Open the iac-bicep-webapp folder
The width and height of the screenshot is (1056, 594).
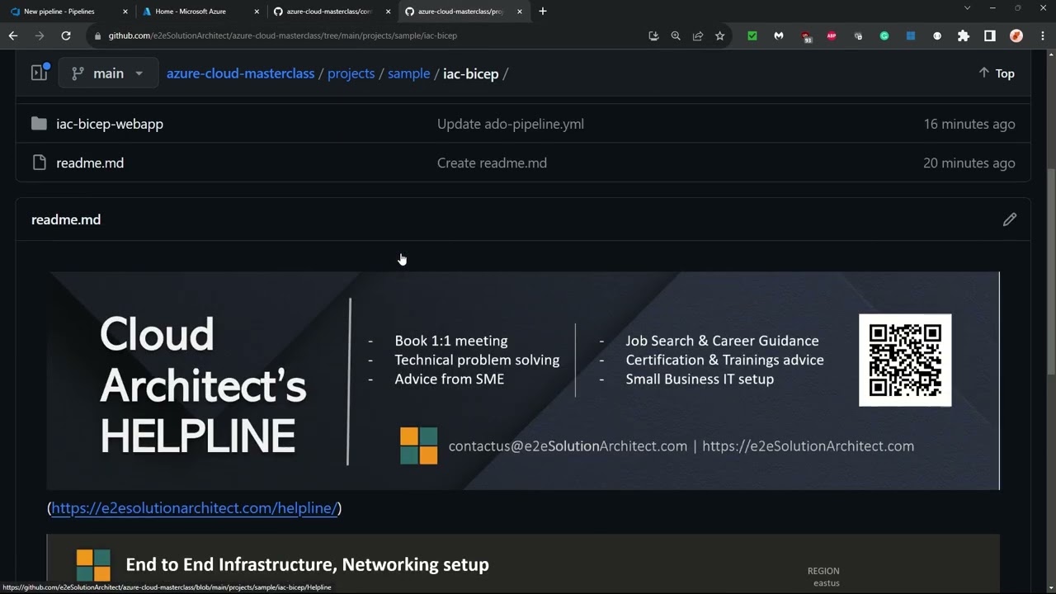110,124
